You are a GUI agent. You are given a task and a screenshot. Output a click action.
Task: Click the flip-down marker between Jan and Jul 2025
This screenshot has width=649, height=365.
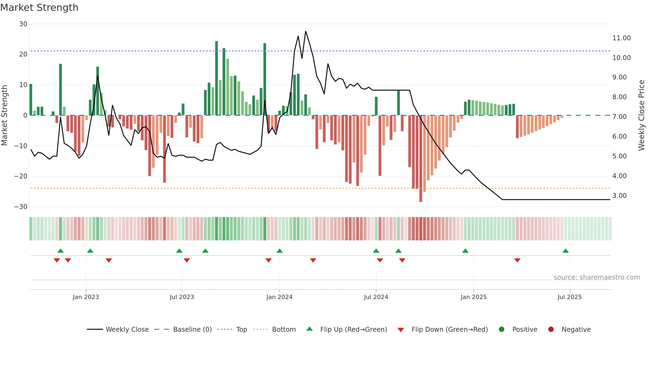pos(517,260)
